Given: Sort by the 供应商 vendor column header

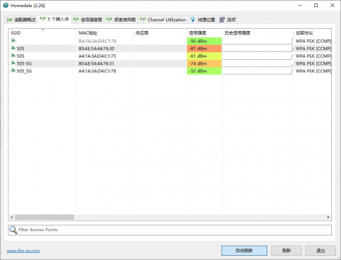Looking at the screenshot, I should tap(160, 33).
